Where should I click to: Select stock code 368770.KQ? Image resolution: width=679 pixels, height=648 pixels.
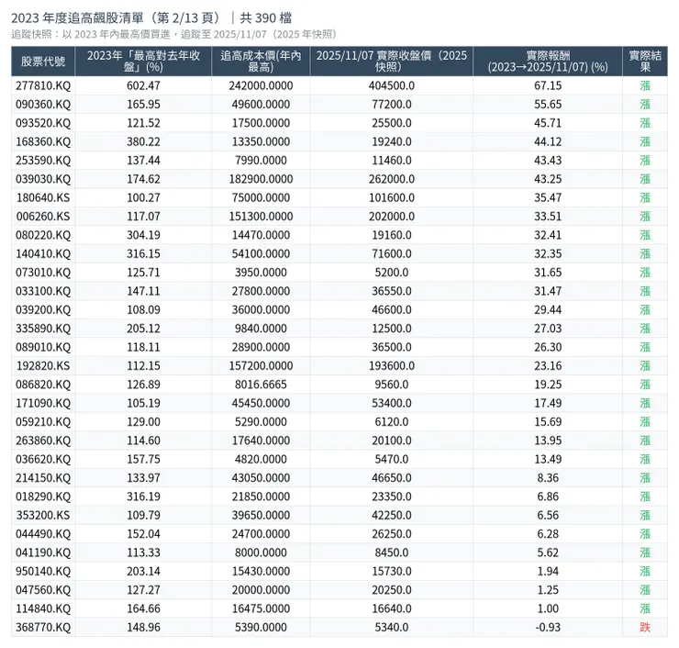pos(43,627)
